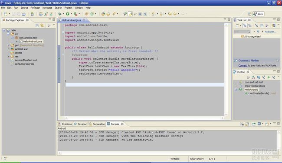Click the New Java Package toolbar icon
The height and width of the screenshot is (163, 282).
click(87, 14)
